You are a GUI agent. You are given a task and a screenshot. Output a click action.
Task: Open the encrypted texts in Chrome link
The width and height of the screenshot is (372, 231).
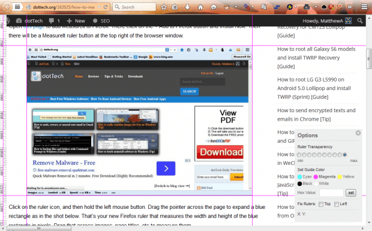click(x=316, y=115)
